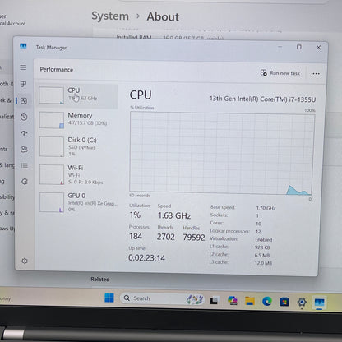Click the 13th Gen Intel Core i7-1355U text
342x342 pixels.
[x=262, y=99]
